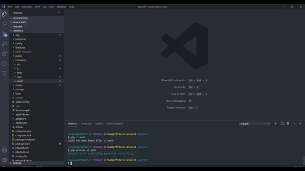305x171 pixels.
Task: Select the 2: bash terminal dropdown
Action: [255, 123]
